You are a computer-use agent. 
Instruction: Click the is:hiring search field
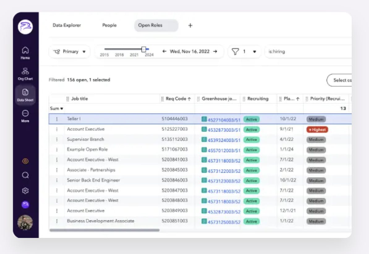(x=307, y=52)
